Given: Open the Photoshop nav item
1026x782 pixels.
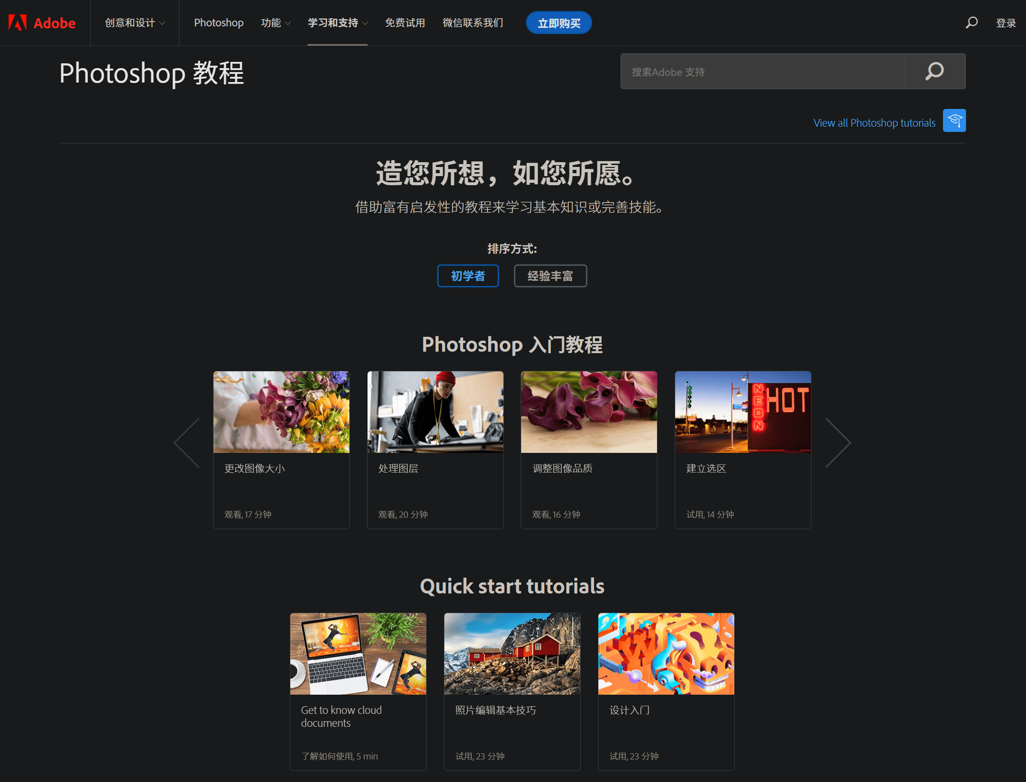Looking at the screenshot, I should (x=219, y=23).
